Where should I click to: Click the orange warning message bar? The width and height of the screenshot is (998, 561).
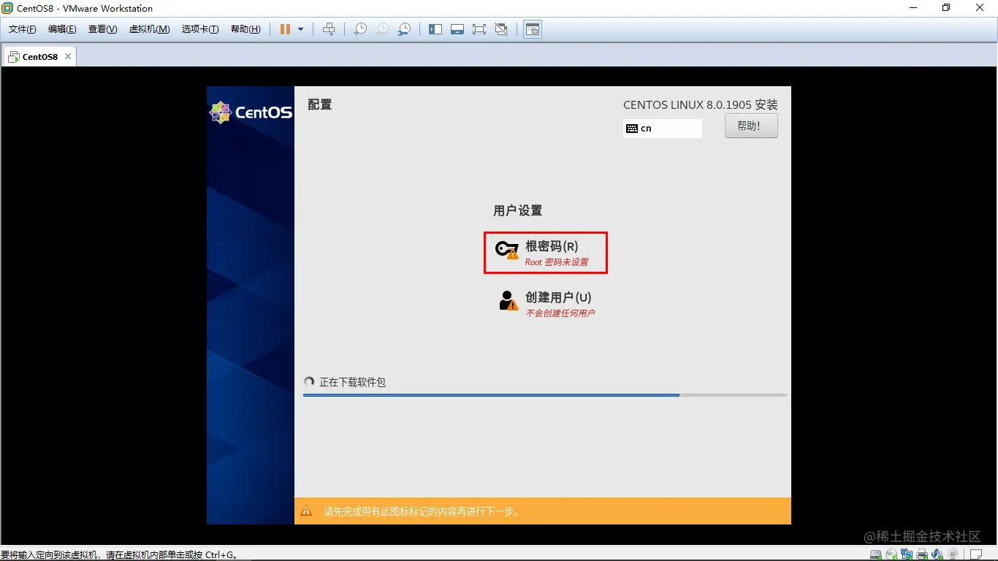click(543, 511)
